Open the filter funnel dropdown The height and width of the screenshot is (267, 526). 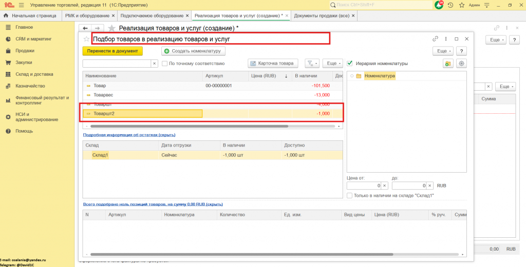click(x=312, y=64)
